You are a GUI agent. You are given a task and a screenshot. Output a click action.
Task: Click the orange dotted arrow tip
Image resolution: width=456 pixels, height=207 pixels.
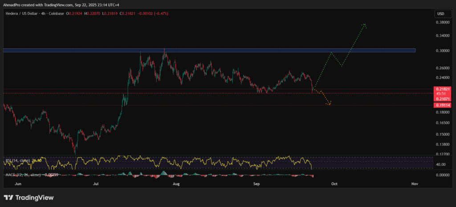pyautogui.click(x=329, y=104)
